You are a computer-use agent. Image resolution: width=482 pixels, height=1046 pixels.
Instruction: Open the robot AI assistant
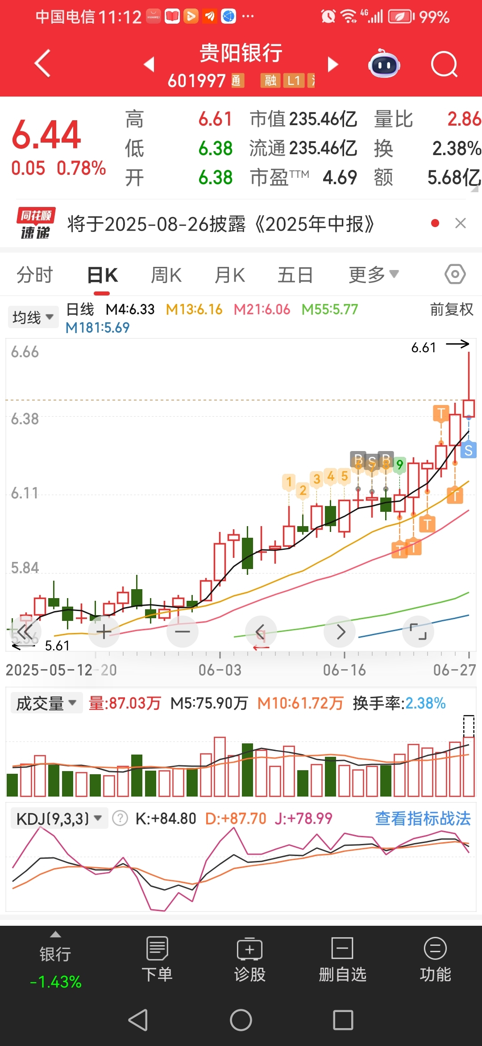click(384, 64)
